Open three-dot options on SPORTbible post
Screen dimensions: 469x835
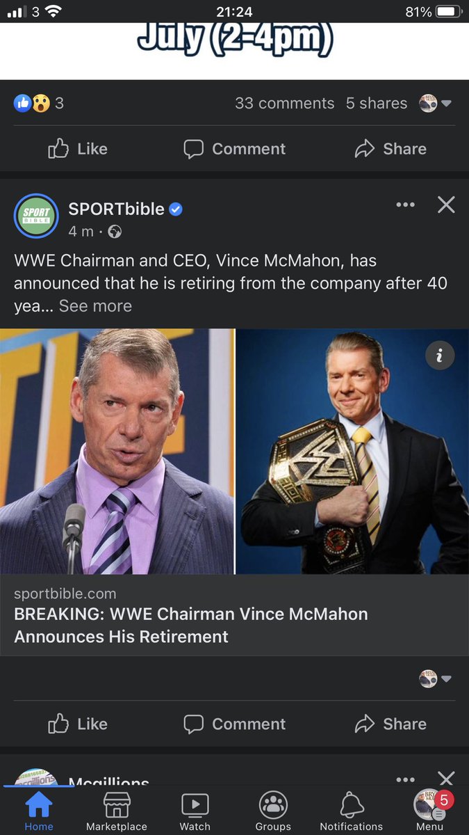[x=405, y=205]
